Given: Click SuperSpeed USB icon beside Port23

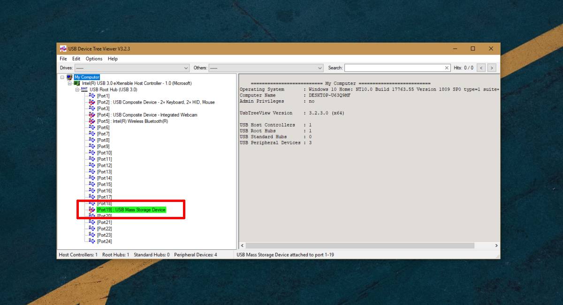Looking at the screenshot, I should pos(92,235).
